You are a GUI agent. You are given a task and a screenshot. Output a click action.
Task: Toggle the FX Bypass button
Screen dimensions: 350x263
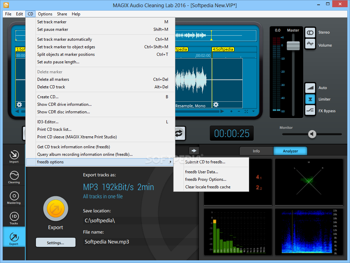coord(310,110)
